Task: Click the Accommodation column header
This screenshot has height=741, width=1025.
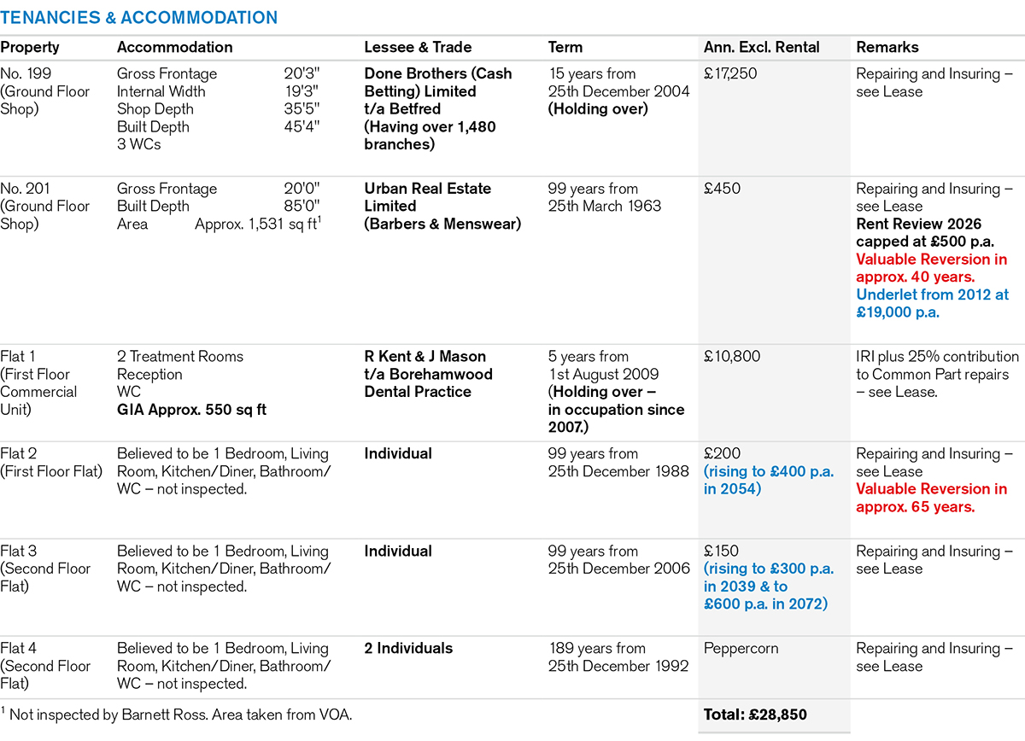Action: pyautogui.click(x=174, y=48)
